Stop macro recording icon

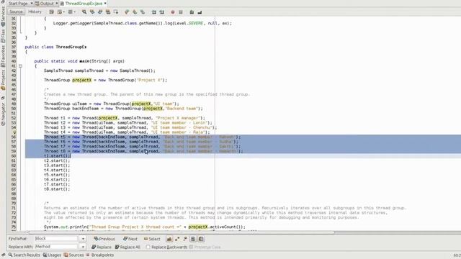point(181,12)
